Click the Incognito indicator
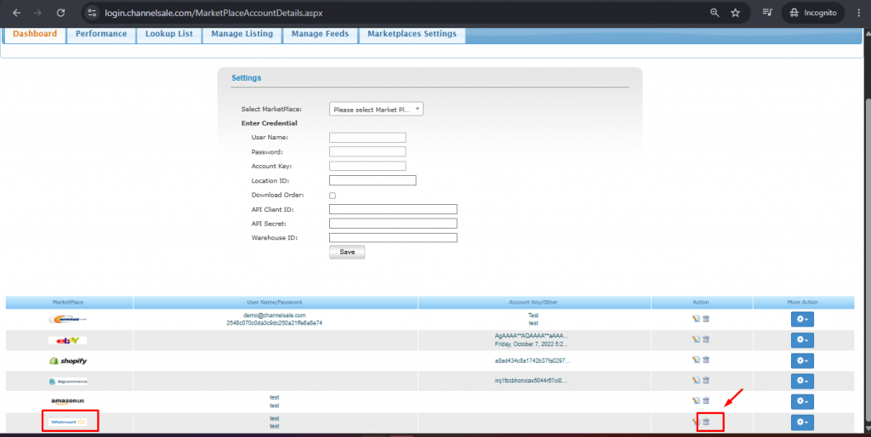Image resolution: width=871 pixels, height=437 pixels. 813,13
